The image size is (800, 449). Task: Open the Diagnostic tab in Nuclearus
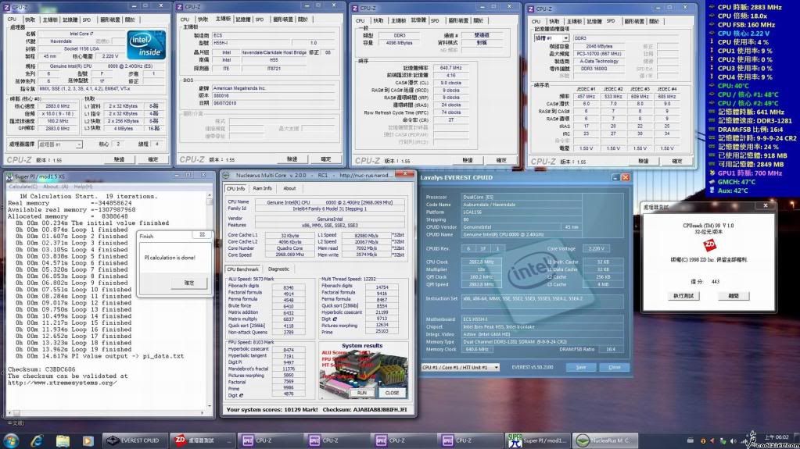(278, 269)
